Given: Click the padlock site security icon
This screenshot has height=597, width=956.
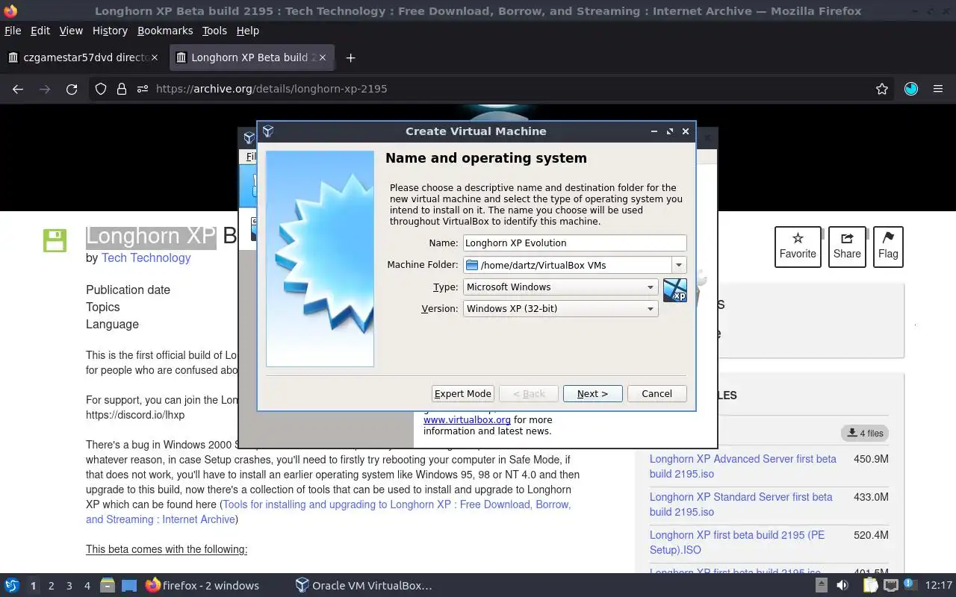Looking at the screenshot, I should 122,89.
